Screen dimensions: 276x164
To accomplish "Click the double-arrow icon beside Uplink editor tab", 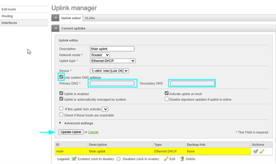I will tap(55, 18).
